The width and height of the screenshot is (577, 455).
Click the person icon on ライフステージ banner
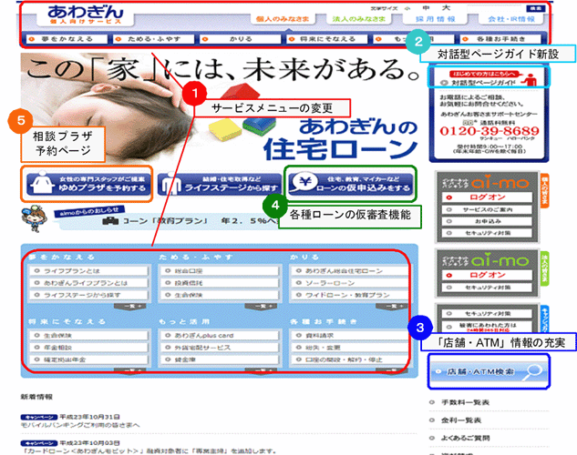[171, 184]
